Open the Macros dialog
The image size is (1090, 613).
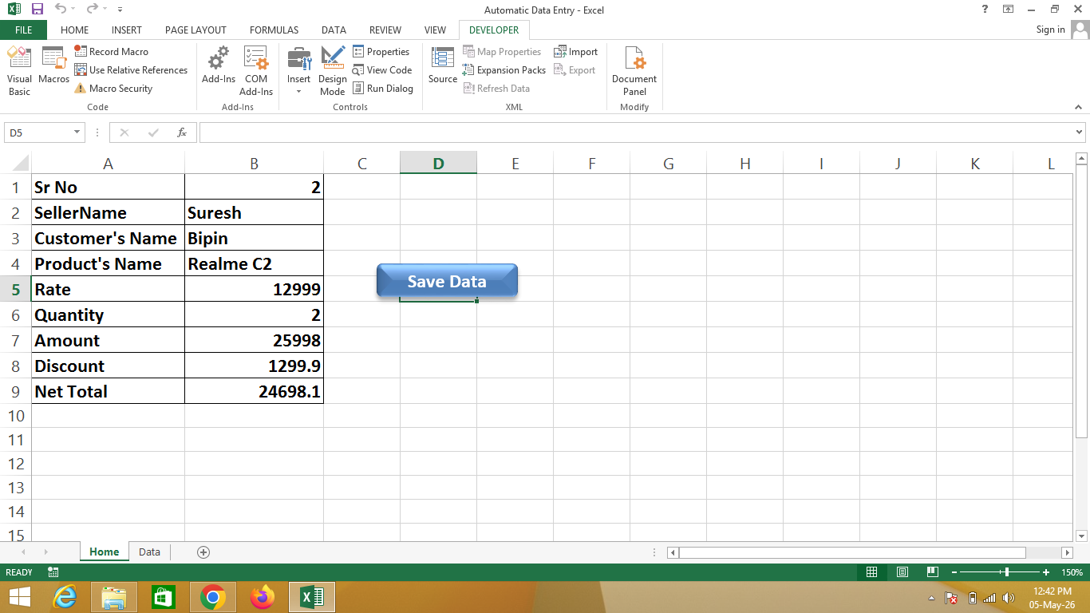point(53,65)
